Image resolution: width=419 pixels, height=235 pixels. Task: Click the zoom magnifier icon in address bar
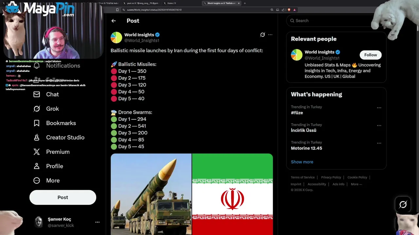click(272, 10)
